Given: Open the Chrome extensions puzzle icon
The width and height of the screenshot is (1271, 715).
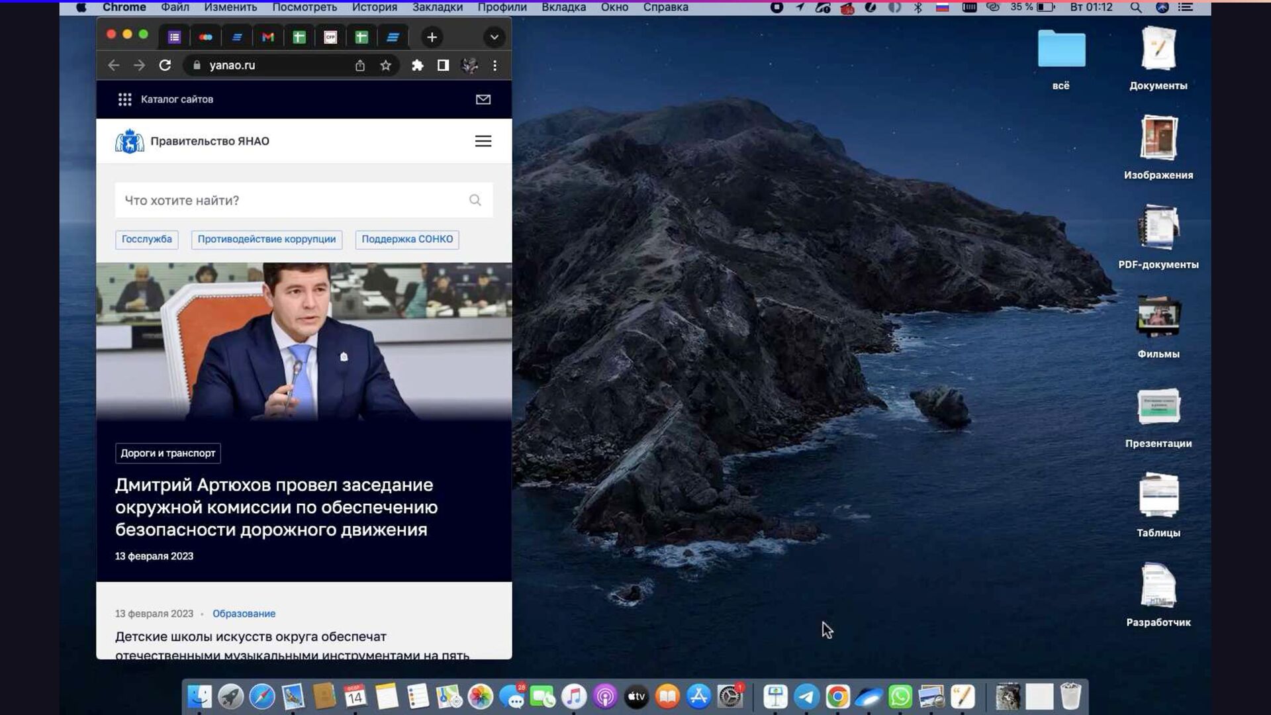Looking at the screenshot, I should (417, 65).
